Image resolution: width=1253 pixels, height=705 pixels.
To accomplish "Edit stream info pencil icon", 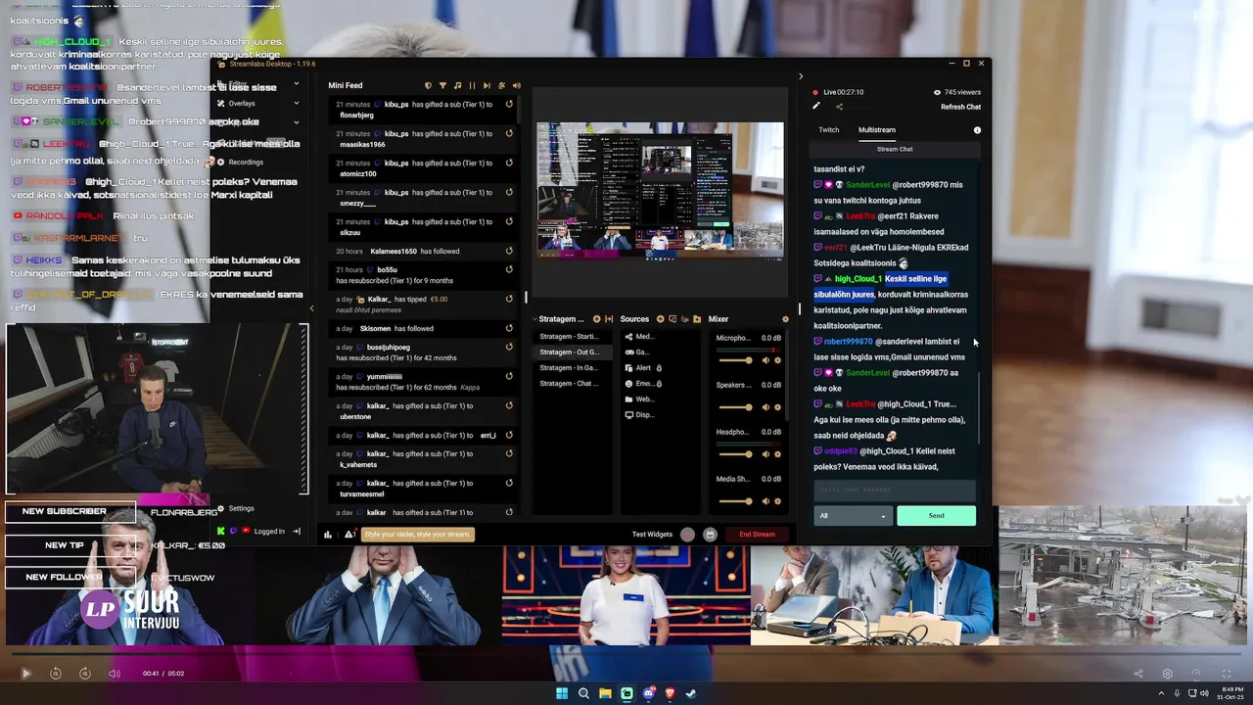I will [816, 107].
